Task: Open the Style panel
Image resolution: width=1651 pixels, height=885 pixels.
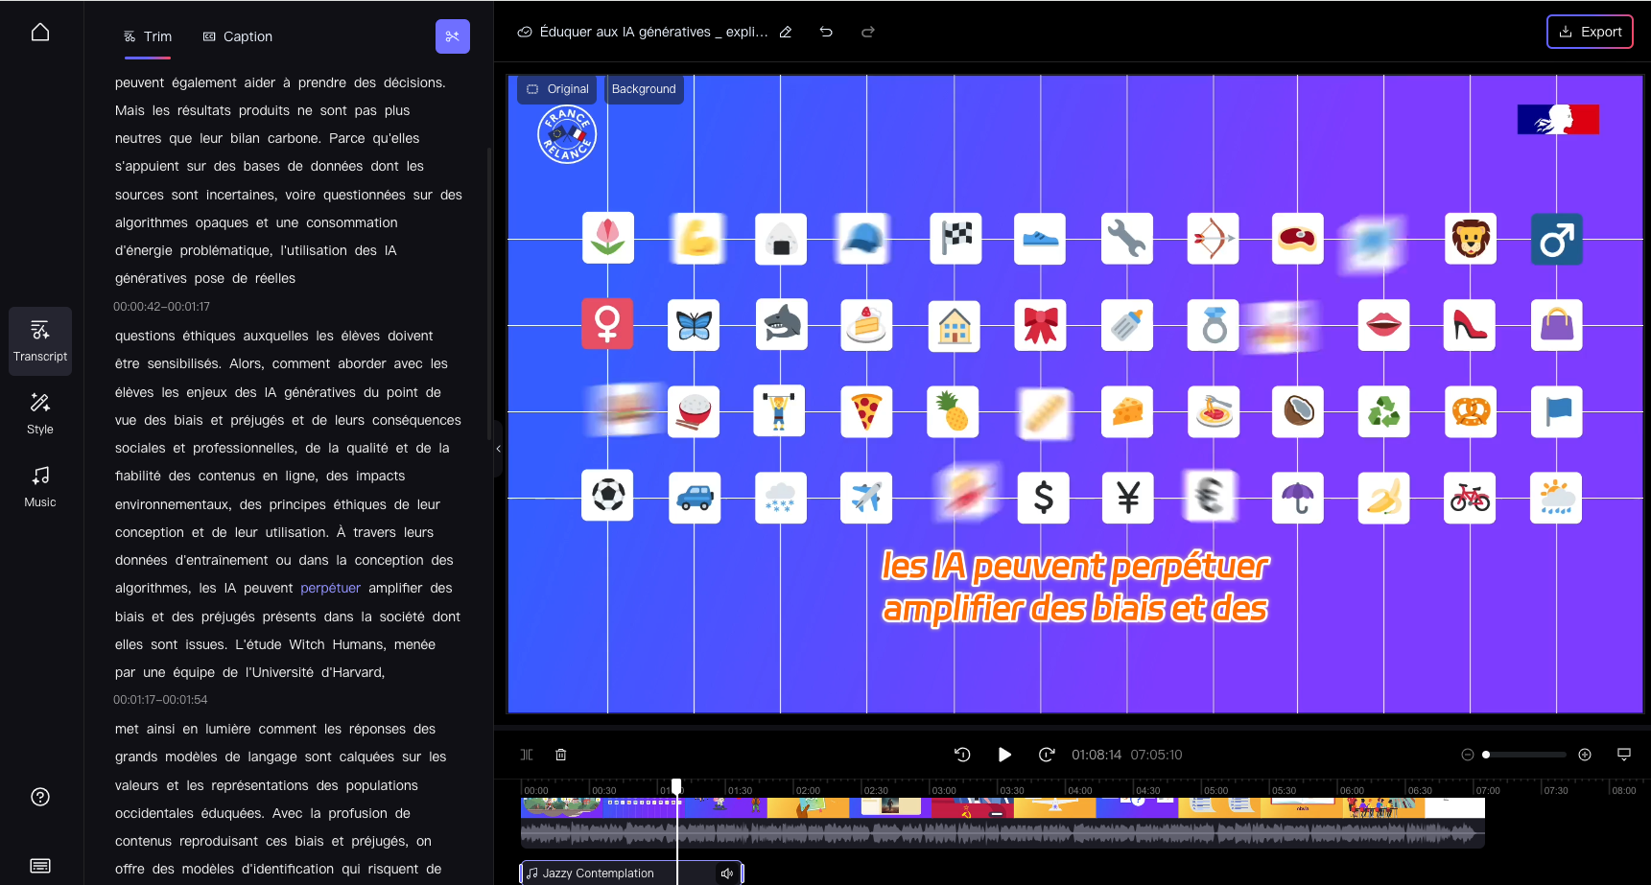Action: 40,413
